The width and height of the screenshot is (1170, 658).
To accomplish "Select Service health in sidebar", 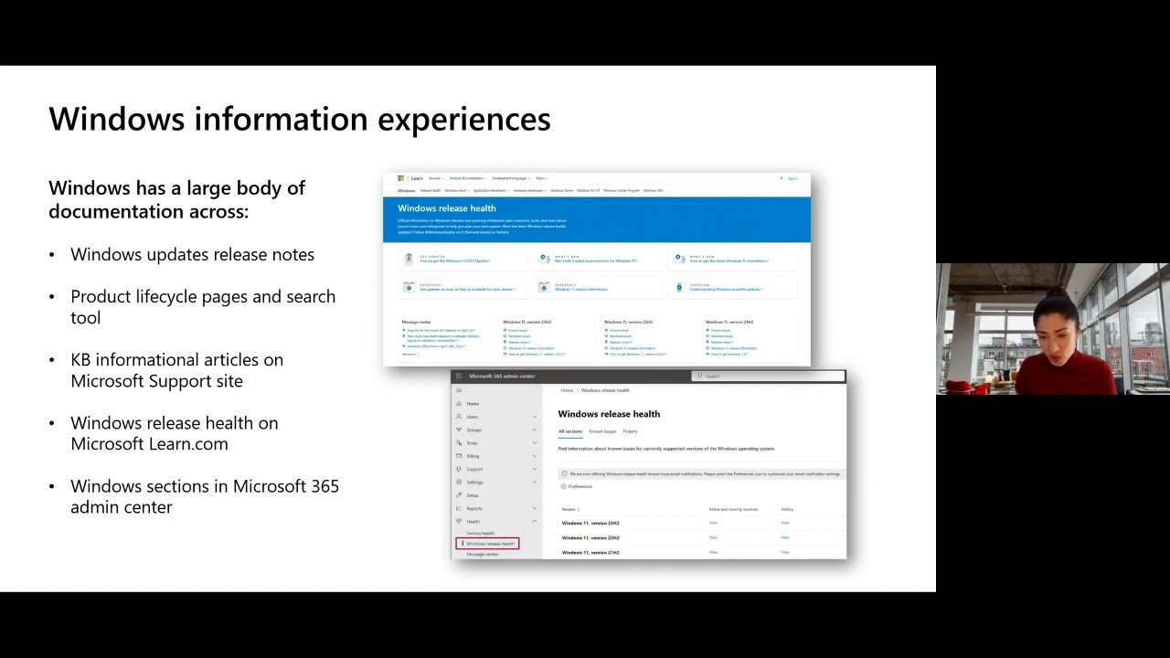I will click(481, 534).
